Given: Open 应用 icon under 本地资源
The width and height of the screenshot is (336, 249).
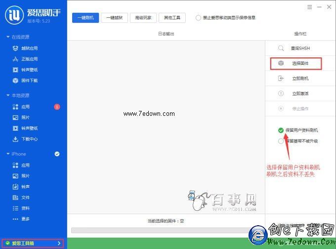Looking at the screenshot, I should click(15, 107).
